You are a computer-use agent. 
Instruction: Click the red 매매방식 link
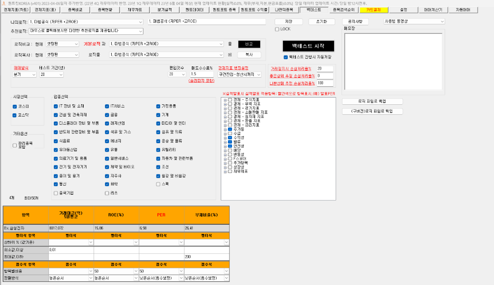pyautogui.click(x=21, y=68)
